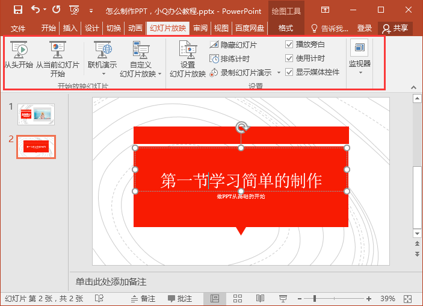
Task: Click the rotation handle above the text box
Action: pos(241,128)
